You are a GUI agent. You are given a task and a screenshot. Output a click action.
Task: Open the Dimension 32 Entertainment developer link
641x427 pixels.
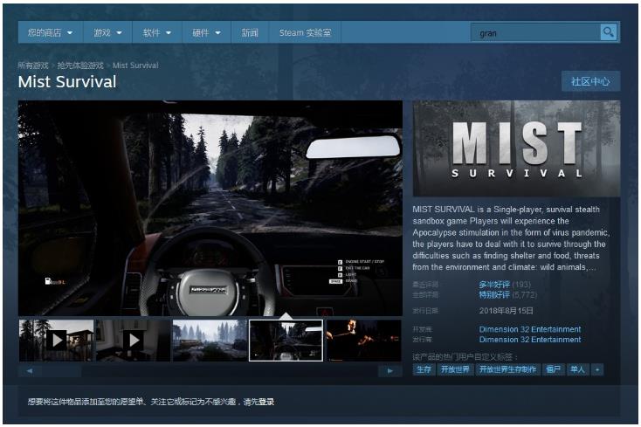(x=529, y=329)
